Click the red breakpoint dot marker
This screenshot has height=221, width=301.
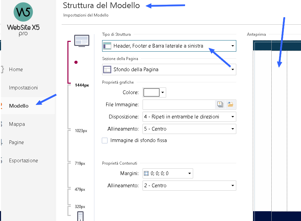[76, 62]
